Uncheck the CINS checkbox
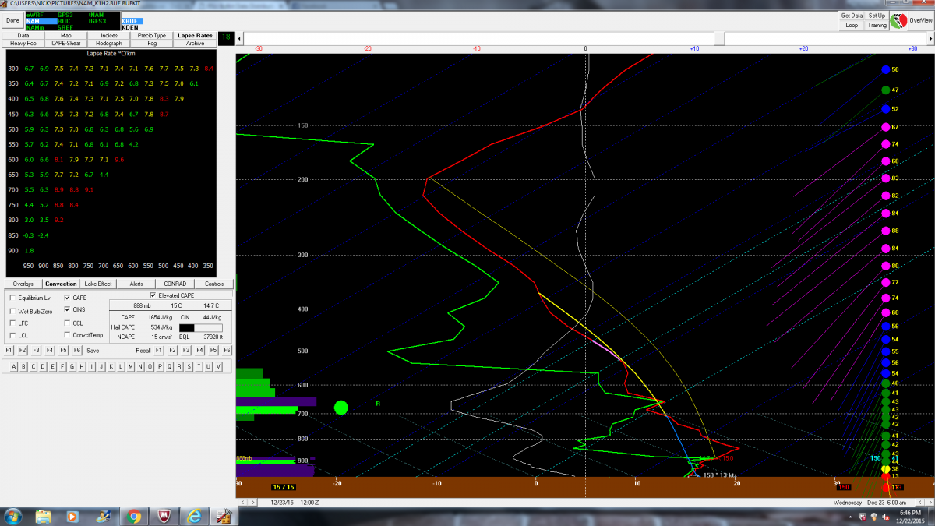This screenshot has height=526, width=935. [x=67, y=310]
